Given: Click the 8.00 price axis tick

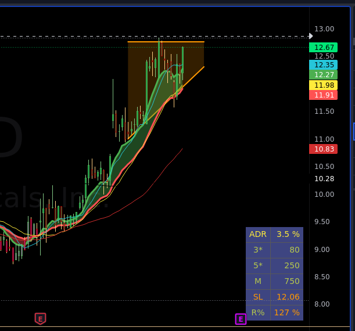Looking at the screenshot, I should (x=322, y=304).
